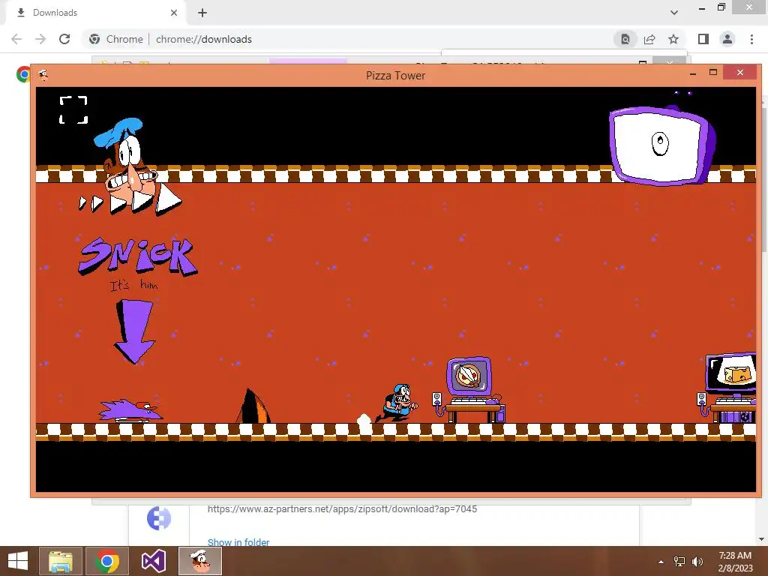768x576 pixels.
Task: Minimize the Pizza Tower window
Action: click(692, 73)
